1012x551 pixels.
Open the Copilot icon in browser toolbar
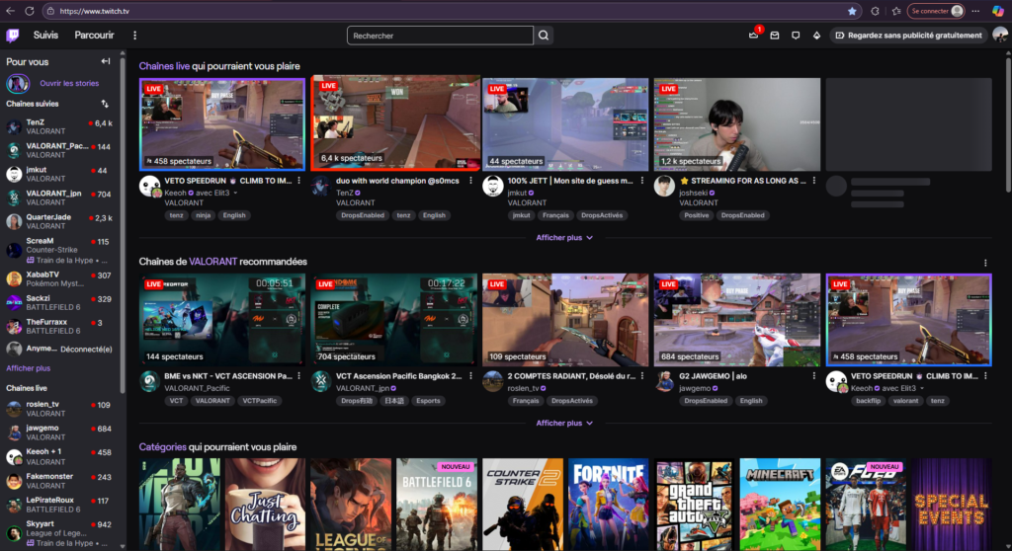point(998,11)
